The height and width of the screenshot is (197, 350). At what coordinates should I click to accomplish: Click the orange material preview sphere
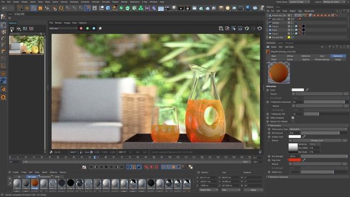point(278,72)
